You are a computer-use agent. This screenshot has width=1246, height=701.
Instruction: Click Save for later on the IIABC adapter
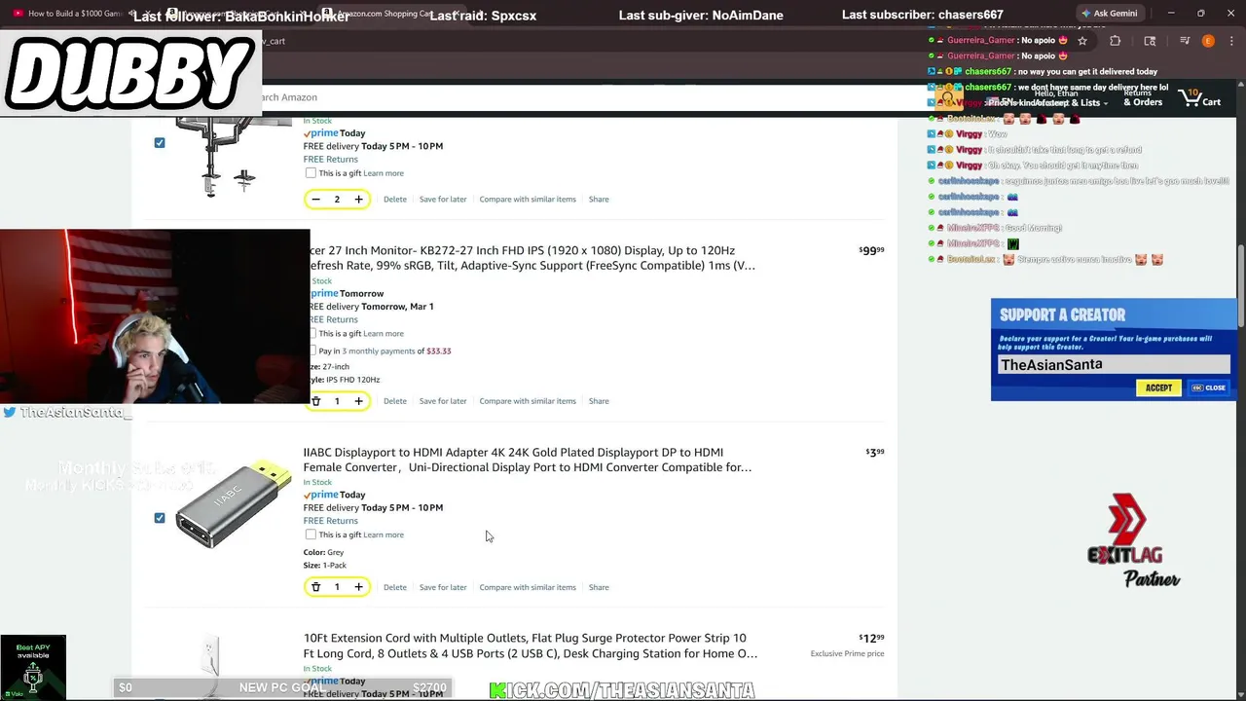(x=443, y=587)
